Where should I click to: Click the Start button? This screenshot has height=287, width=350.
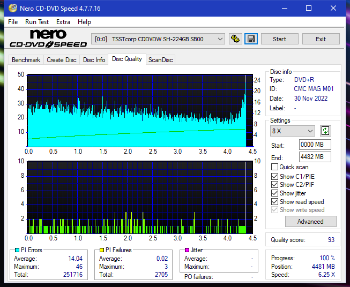pos(279,39)
